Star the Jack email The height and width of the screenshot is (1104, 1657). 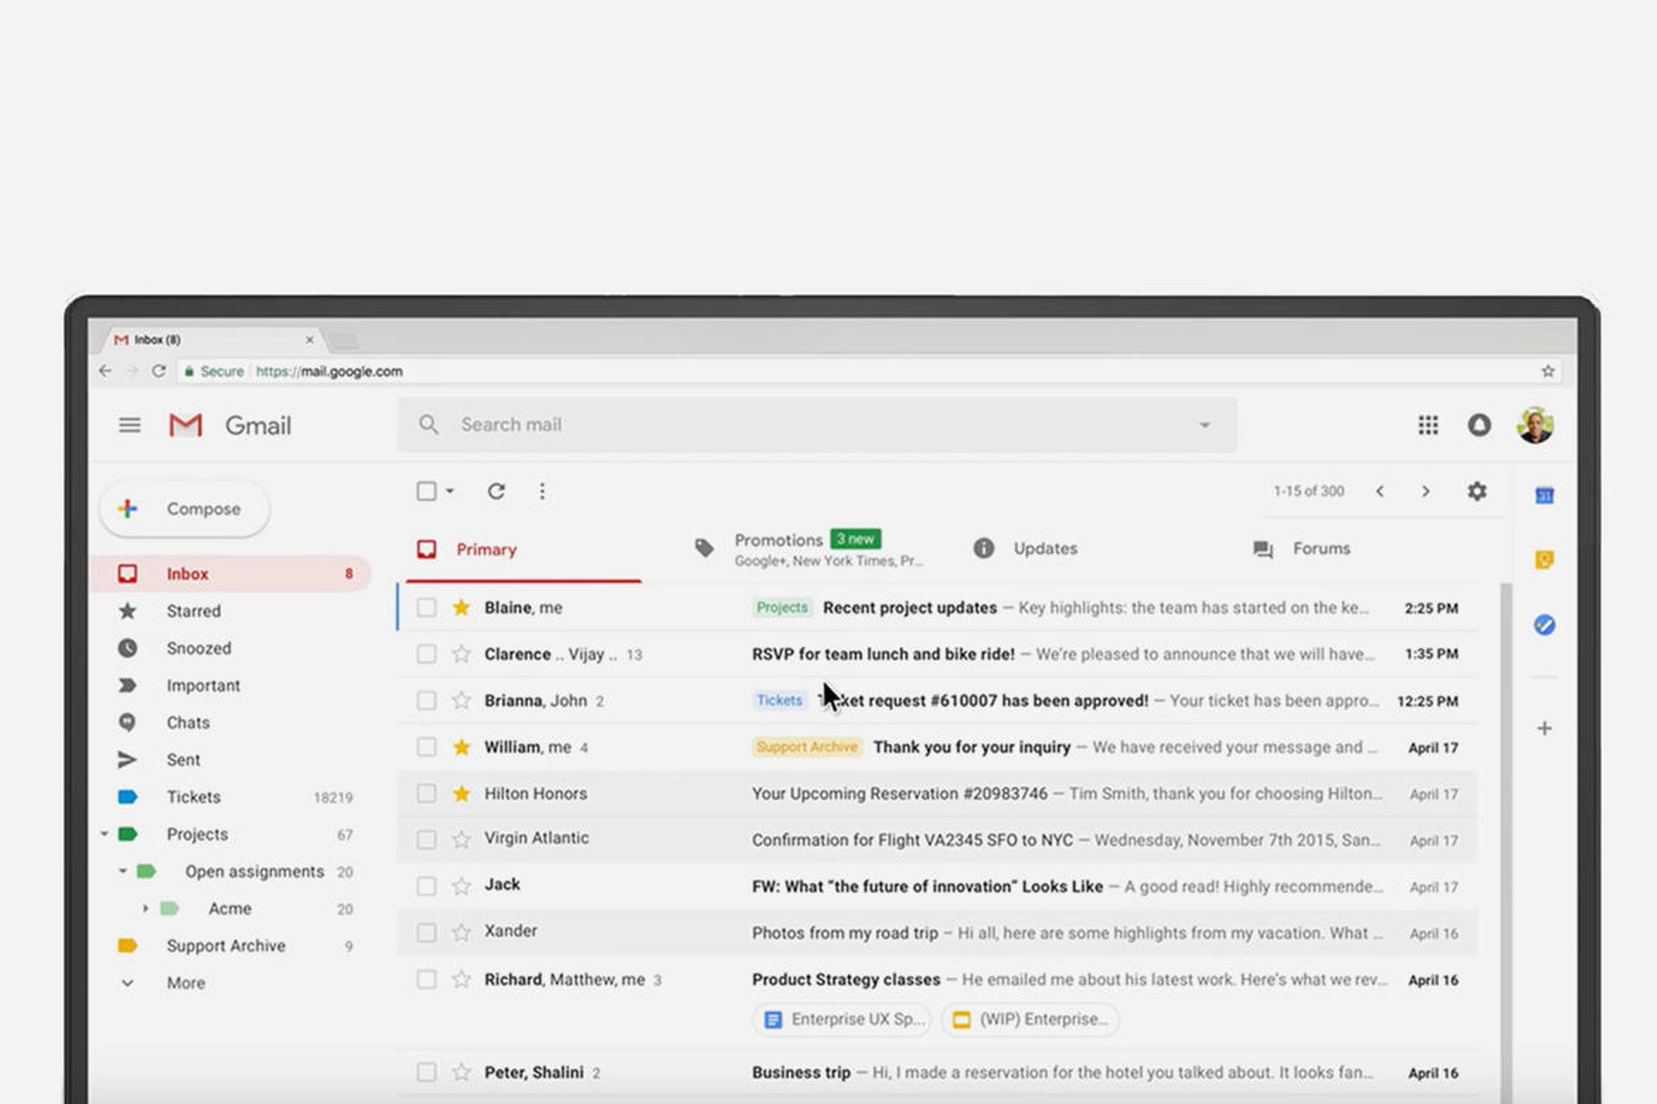coord(462,887)
